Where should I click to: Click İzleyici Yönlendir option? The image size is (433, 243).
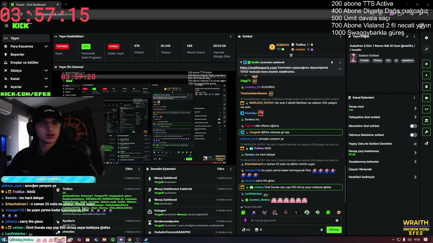coord(360,169)
